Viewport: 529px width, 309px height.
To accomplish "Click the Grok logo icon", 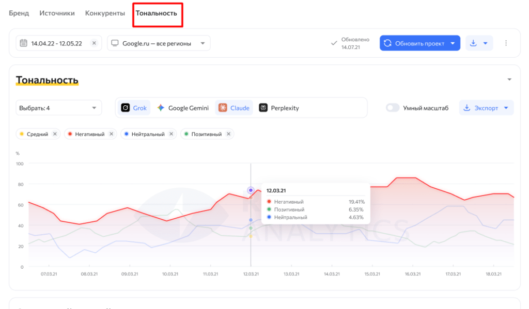I will click(126, 108).
